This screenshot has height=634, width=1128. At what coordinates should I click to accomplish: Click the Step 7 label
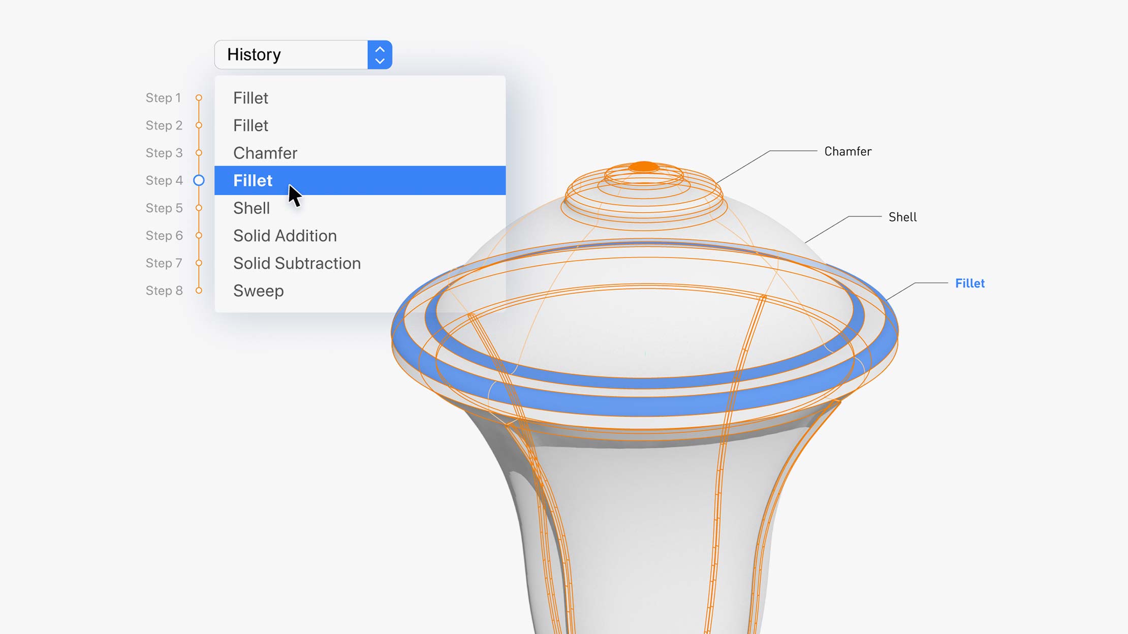pyautogui.click(x=164, y=263)
